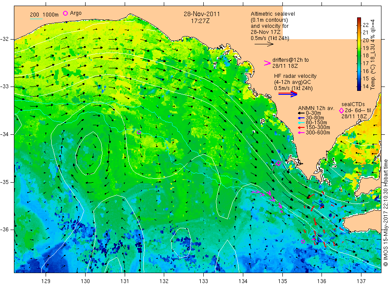Click the date label 28-Nov-2011
The image size is (391, 287).
click(x=202, y=14)
